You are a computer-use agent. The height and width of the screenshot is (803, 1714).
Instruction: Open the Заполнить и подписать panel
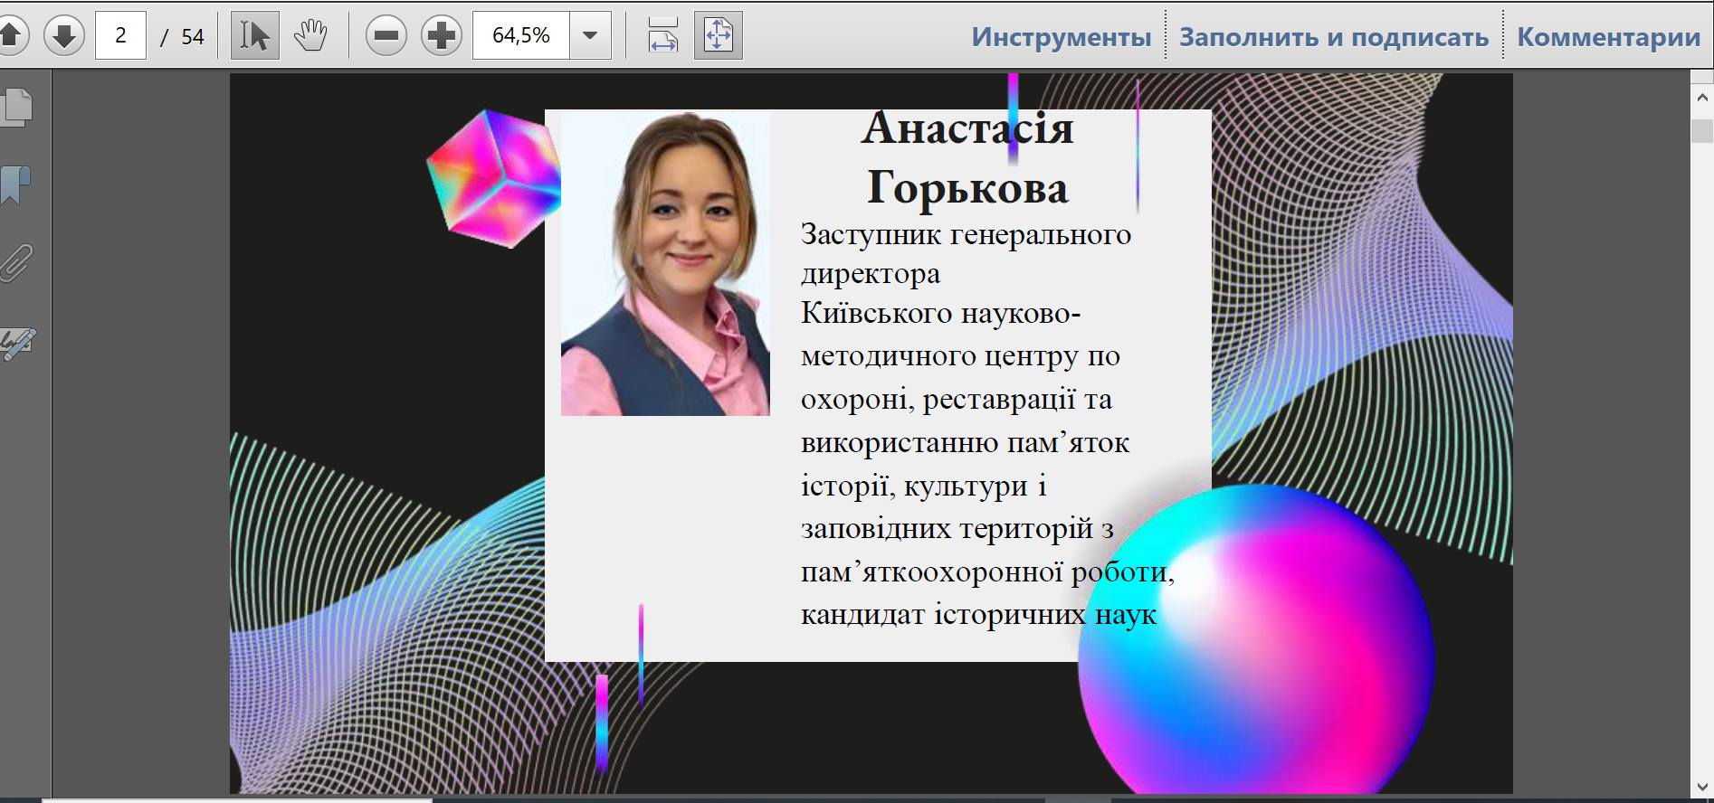[x=1333, y=37]
